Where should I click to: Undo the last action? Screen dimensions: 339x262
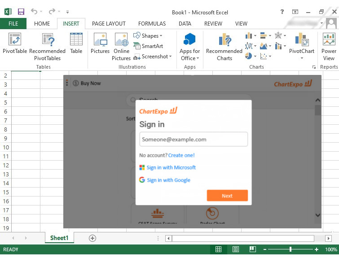34,11
